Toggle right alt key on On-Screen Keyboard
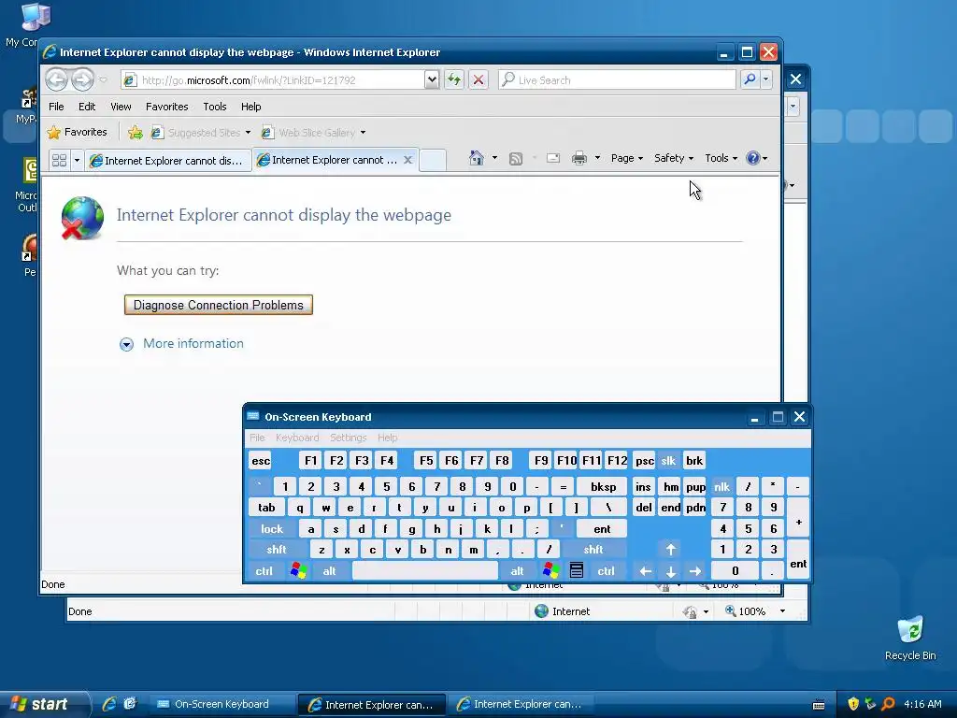Image resolution: width=957 pixels, height=718 pixels. click(x=517, y=571)
